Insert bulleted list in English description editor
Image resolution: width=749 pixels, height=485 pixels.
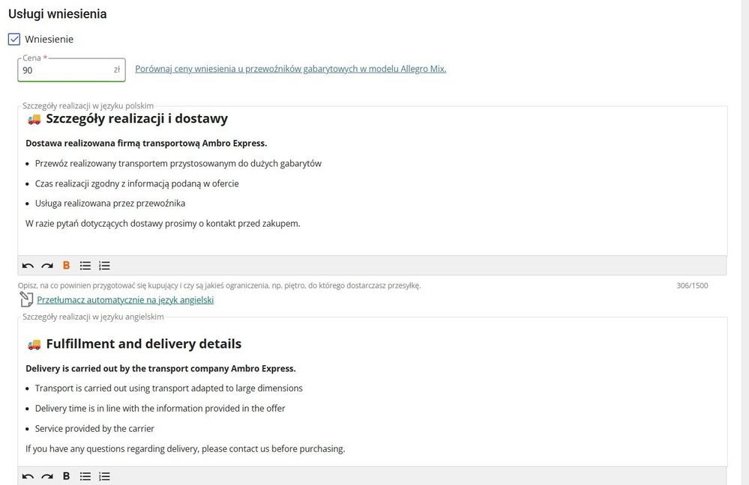click(x=85, y=477)
